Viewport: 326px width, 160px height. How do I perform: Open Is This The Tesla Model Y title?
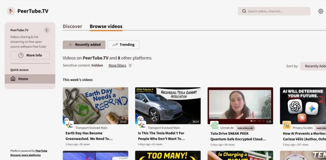point(161,136)
